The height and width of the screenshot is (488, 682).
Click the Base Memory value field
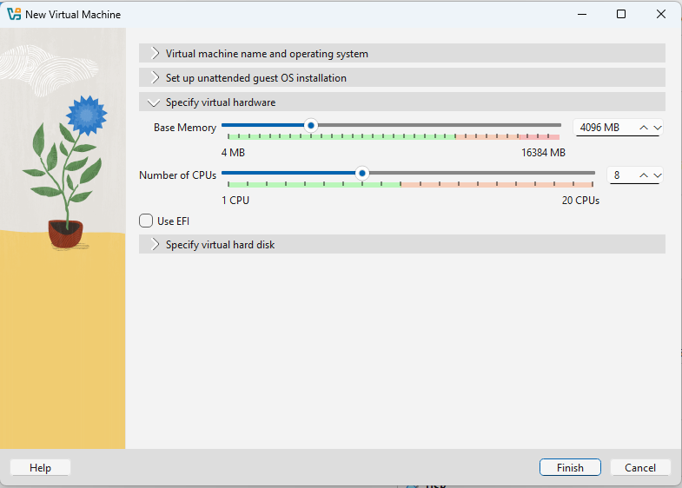[x=603, y=128]
